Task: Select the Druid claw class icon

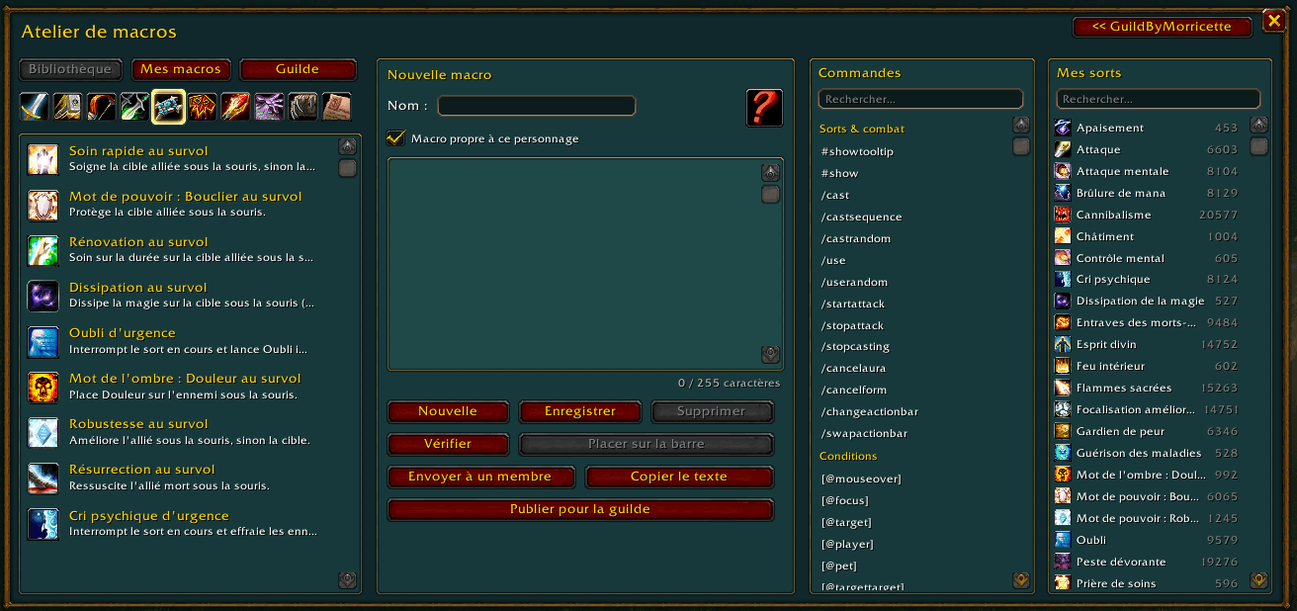Action: point(303,106)
